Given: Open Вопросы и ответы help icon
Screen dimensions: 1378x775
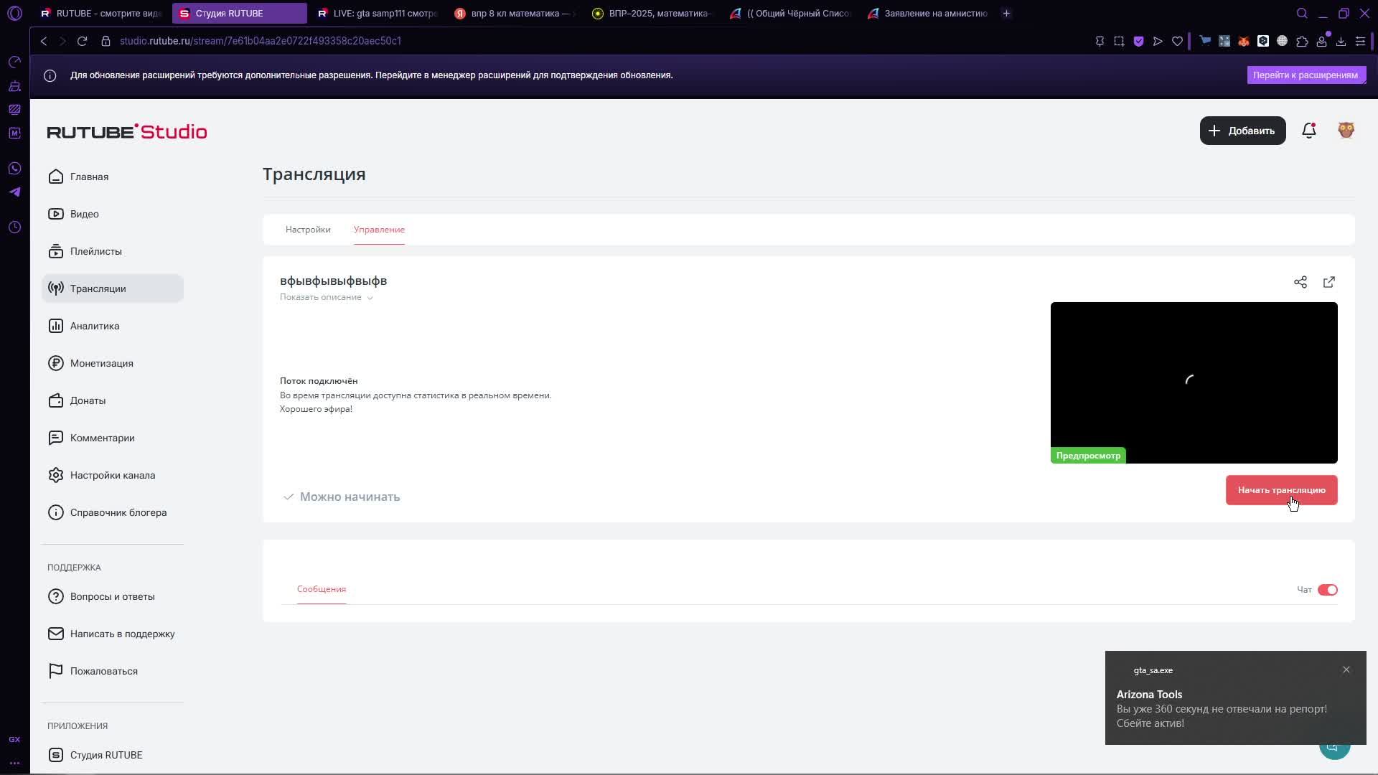Looking at the screenshot, I should (x=56, y=596).
